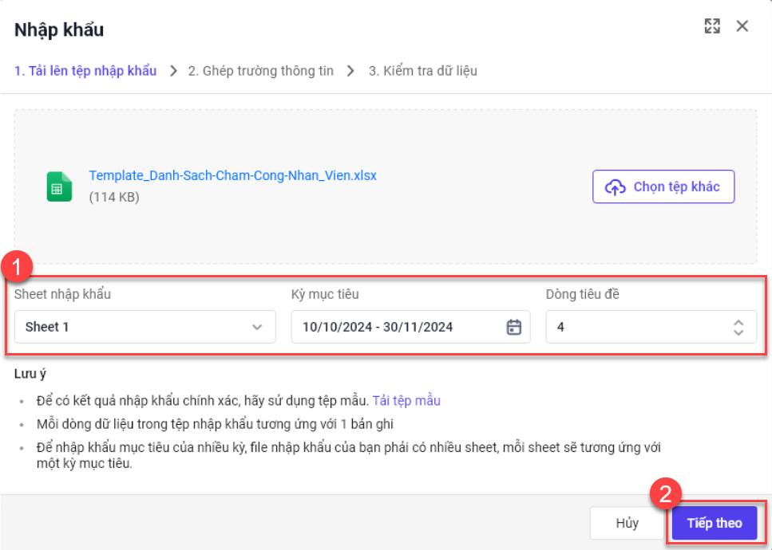Click the Tải tệp mẫu link

(x=406, y=401)
